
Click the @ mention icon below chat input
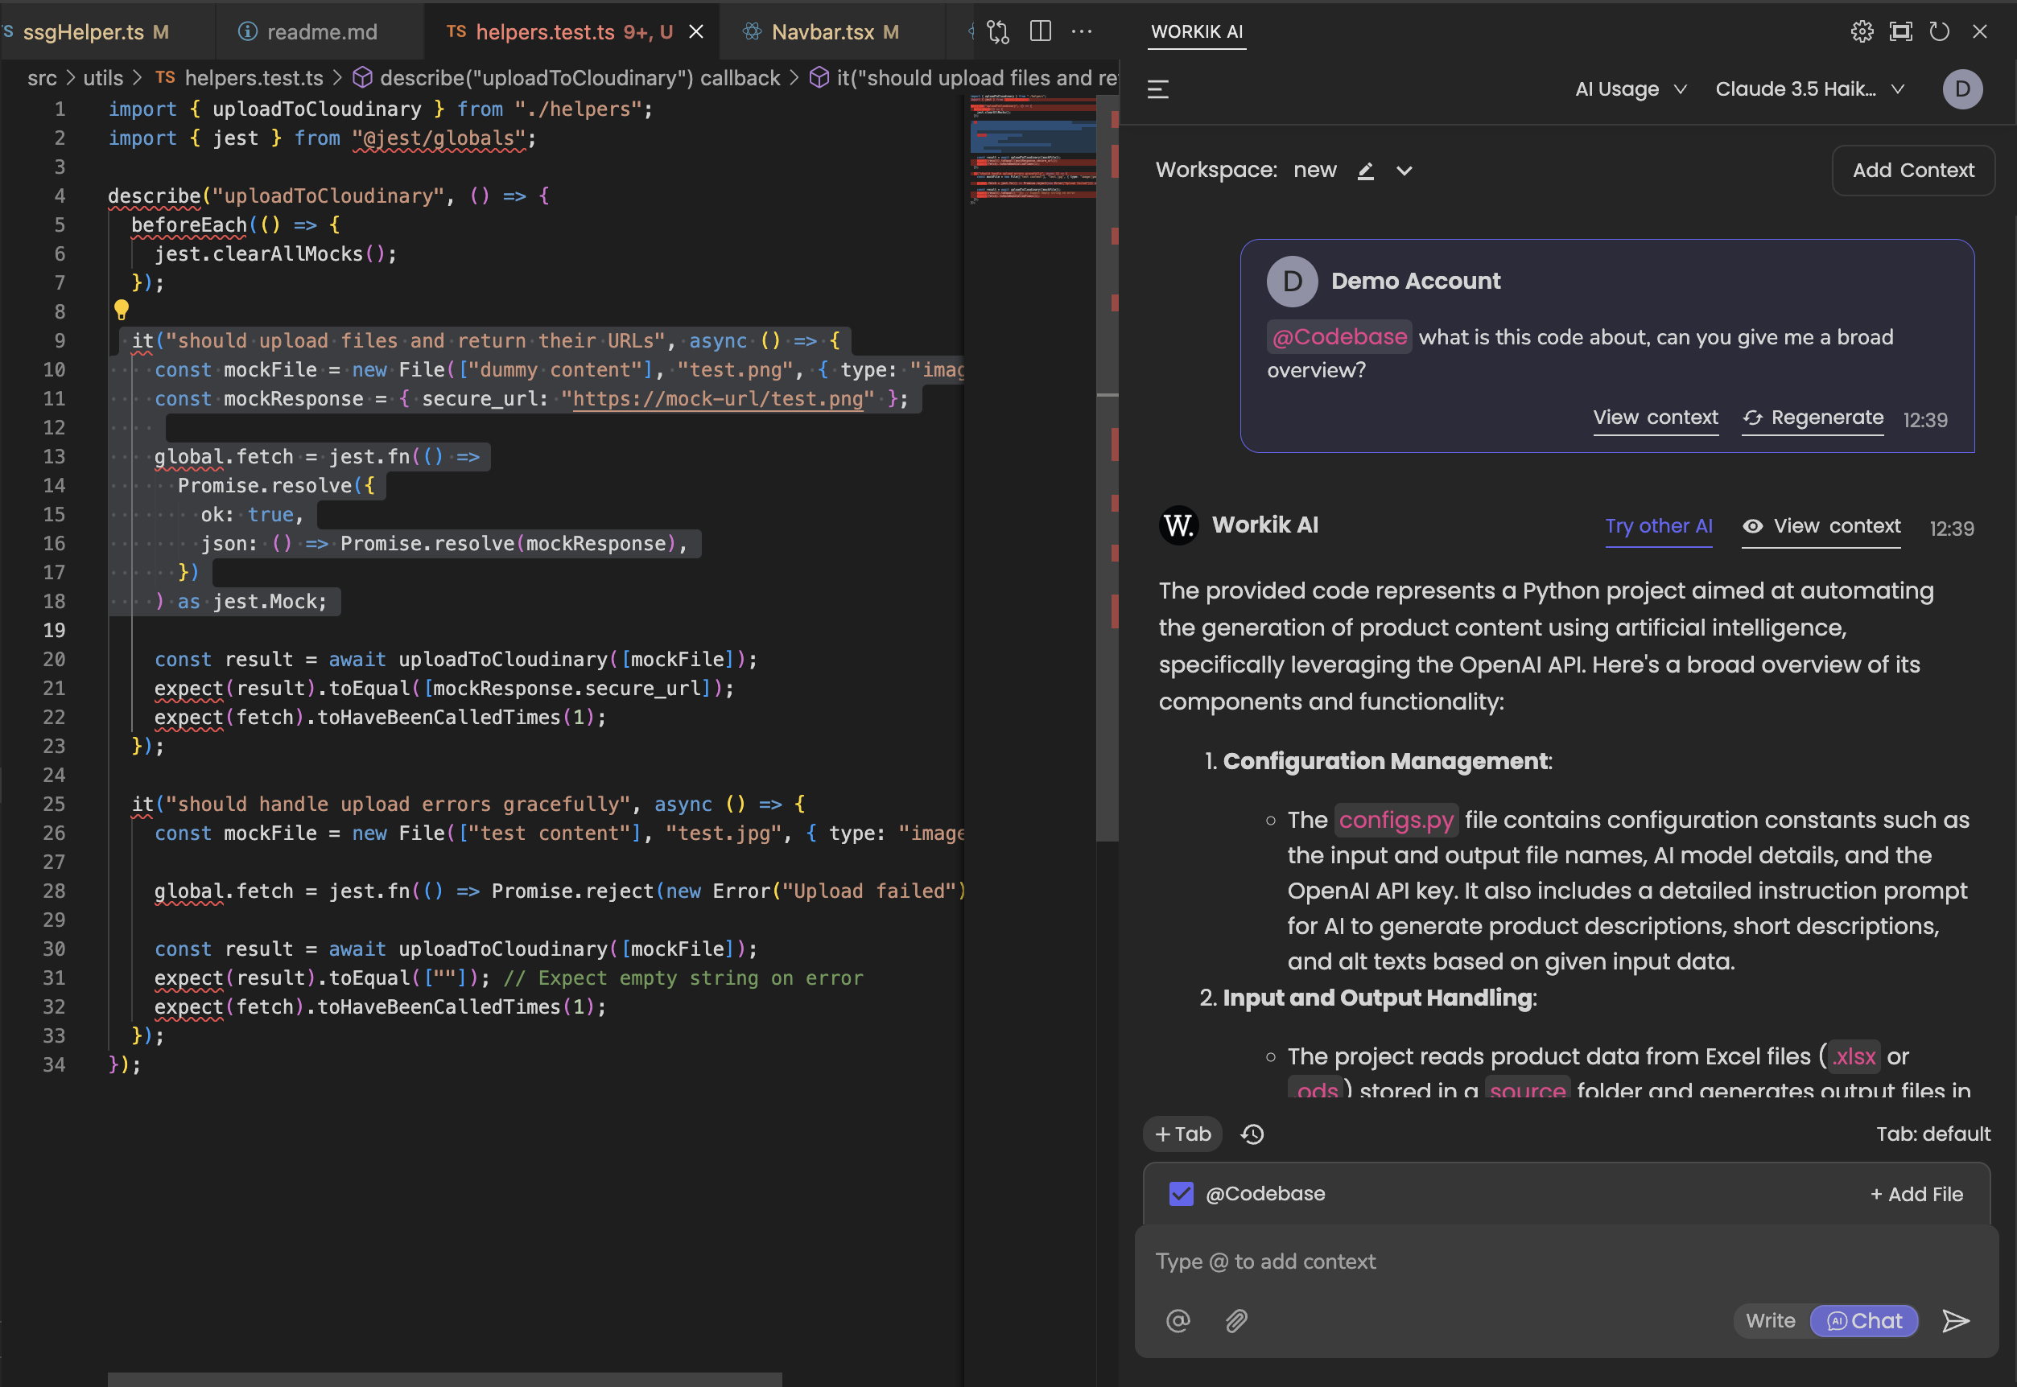[1178, 1321]
